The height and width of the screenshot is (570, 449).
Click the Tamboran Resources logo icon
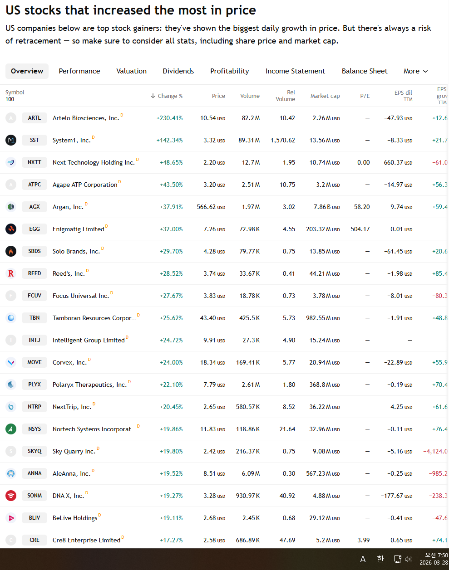(x=11, y=318)
